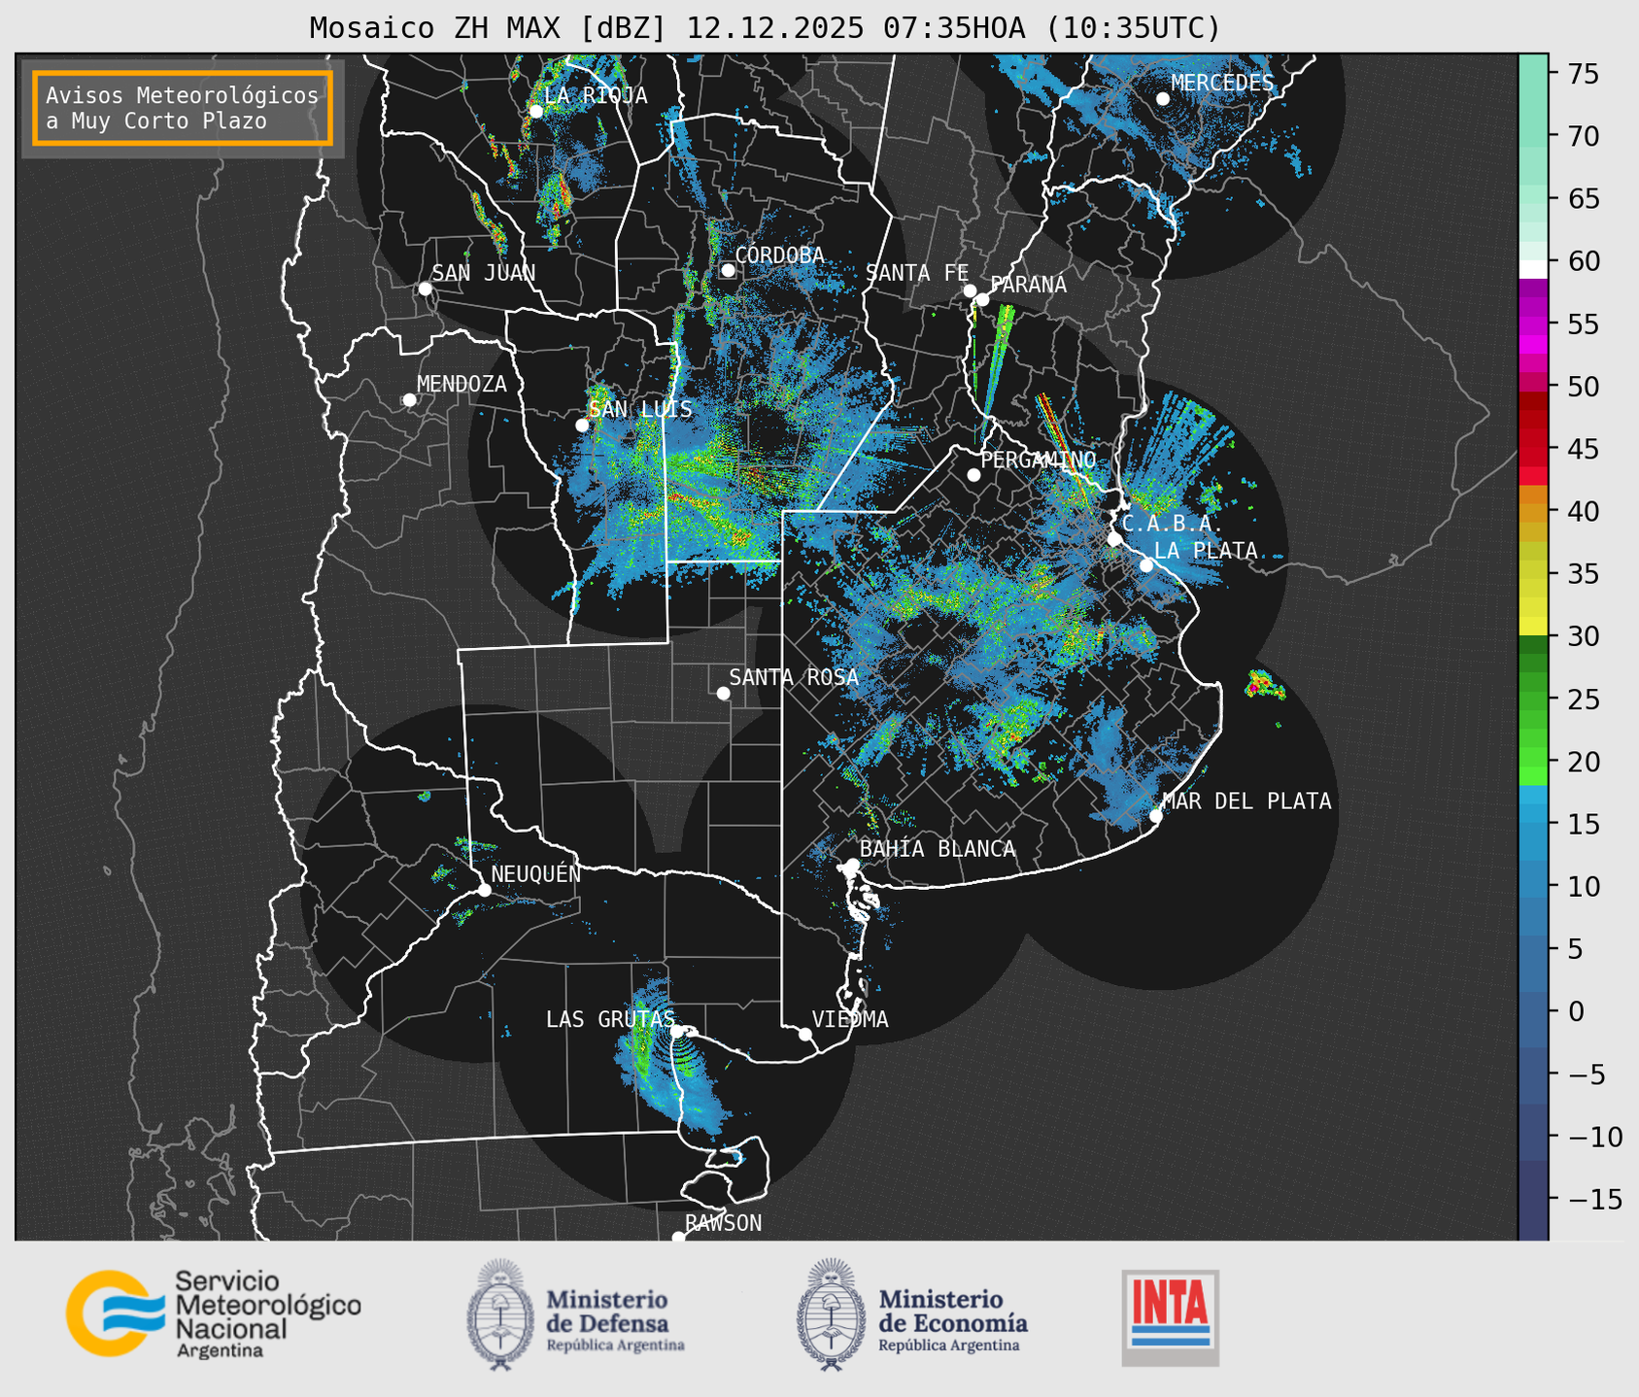The height and width of the screenshot is (1397, 1639).
Task: Click the MAR DEL PLATA label text
Action: (1246, 801)
